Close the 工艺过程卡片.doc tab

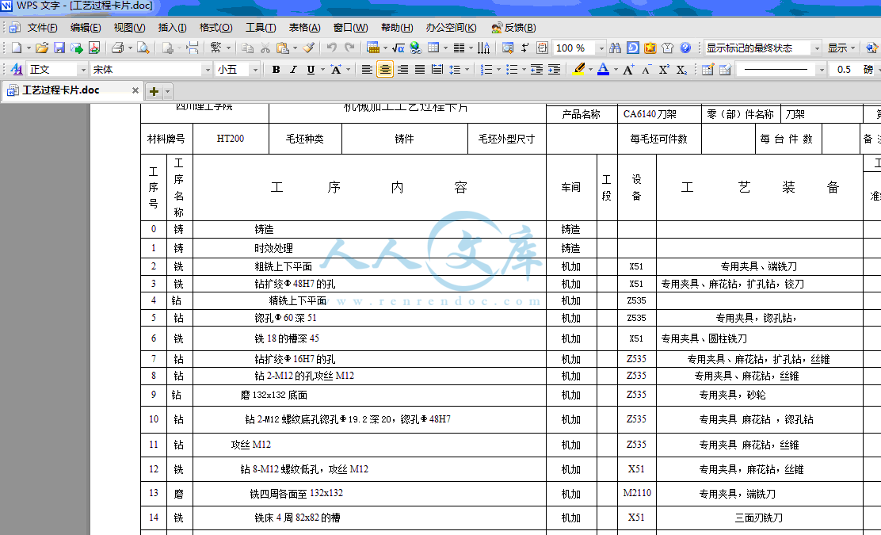[x=135, y=90]
